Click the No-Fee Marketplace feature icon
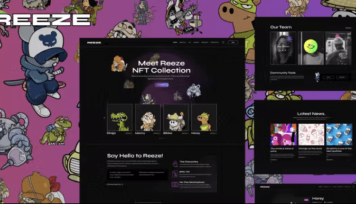The image size is (356, 204). [x=175, y=184]
